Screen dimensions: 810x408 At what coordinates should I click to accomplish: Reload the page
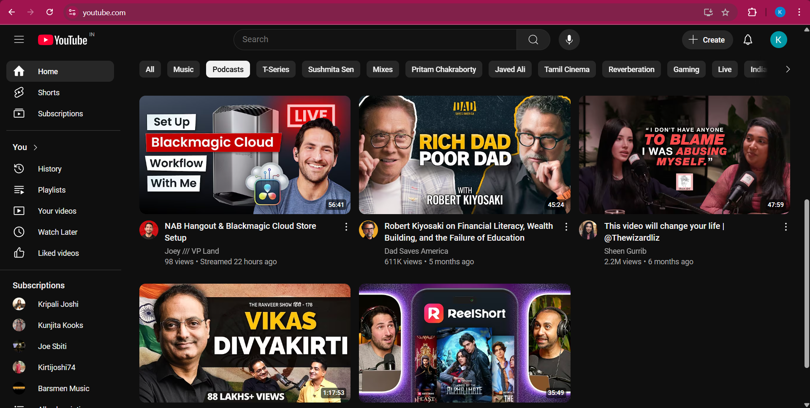[49, 12]
